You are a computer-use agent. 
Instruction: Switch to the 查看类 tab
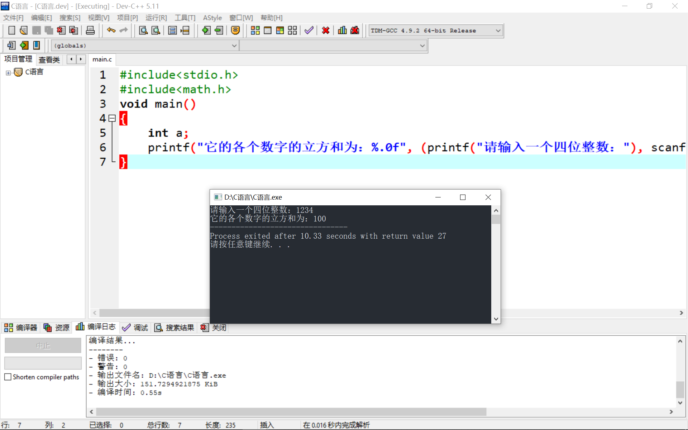point(49,59)
